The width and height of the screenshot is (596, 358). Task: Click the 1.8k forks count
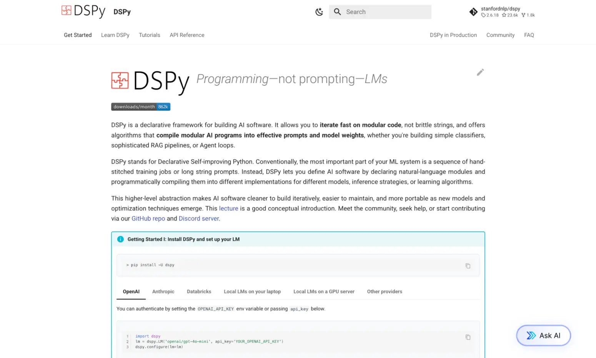click(x=528, y=15)
